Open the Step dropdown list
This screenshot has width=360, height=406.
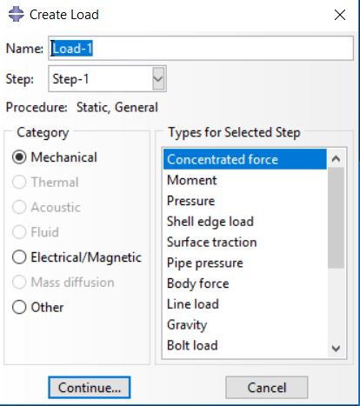click(158, 79)
